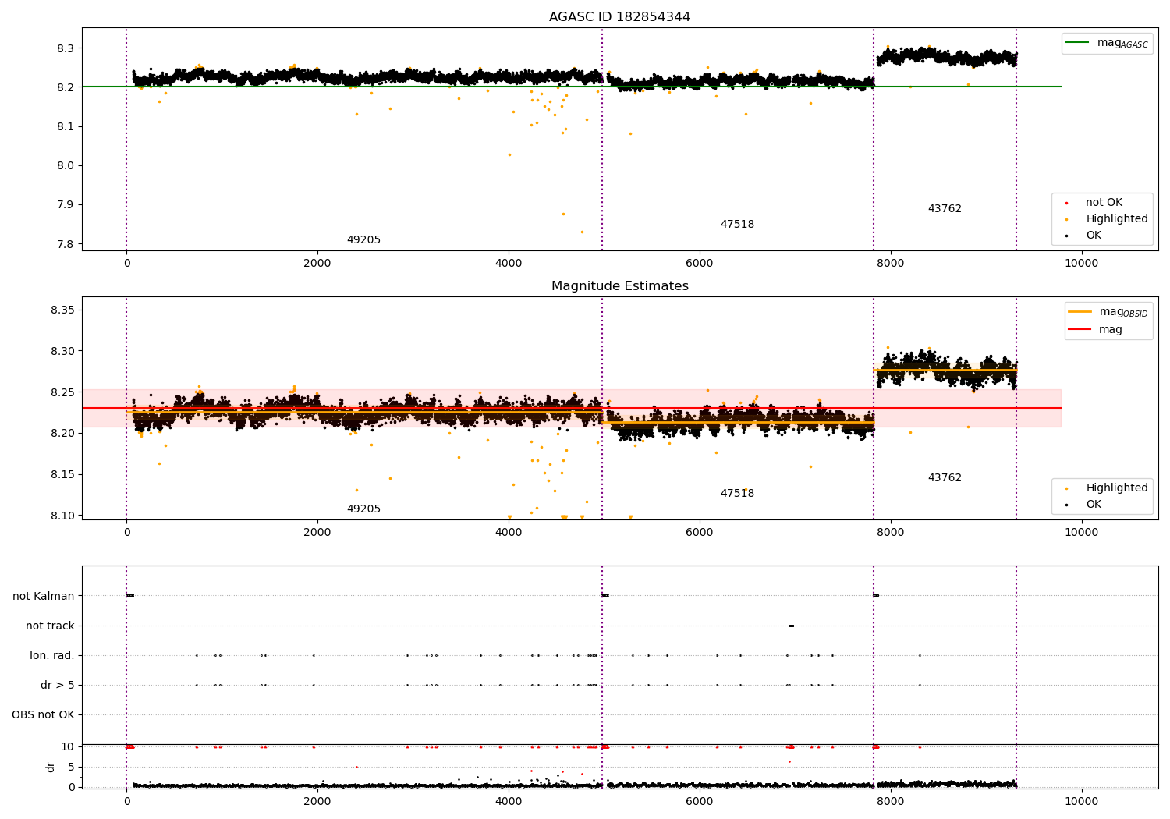1170x819 pixels.
Task: Click the 8.0 y-axis tick in the top plot
Action: [66, 166]
